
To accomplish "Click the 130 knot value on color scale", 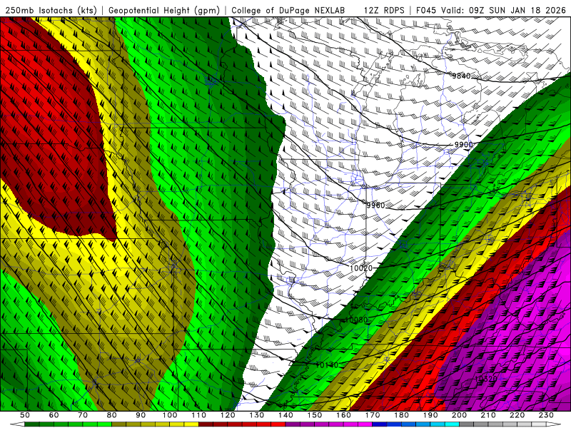I will [x=257, y=415].
